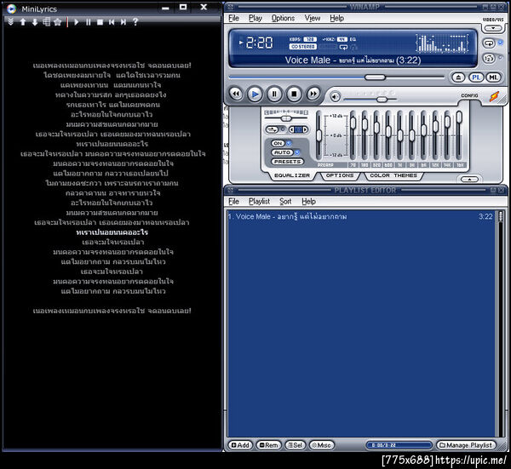Image resolution: width=511 pixels, height=469 pixels.
Task: Click Winamp song seek bar
Action: click(x=336, y=77)
